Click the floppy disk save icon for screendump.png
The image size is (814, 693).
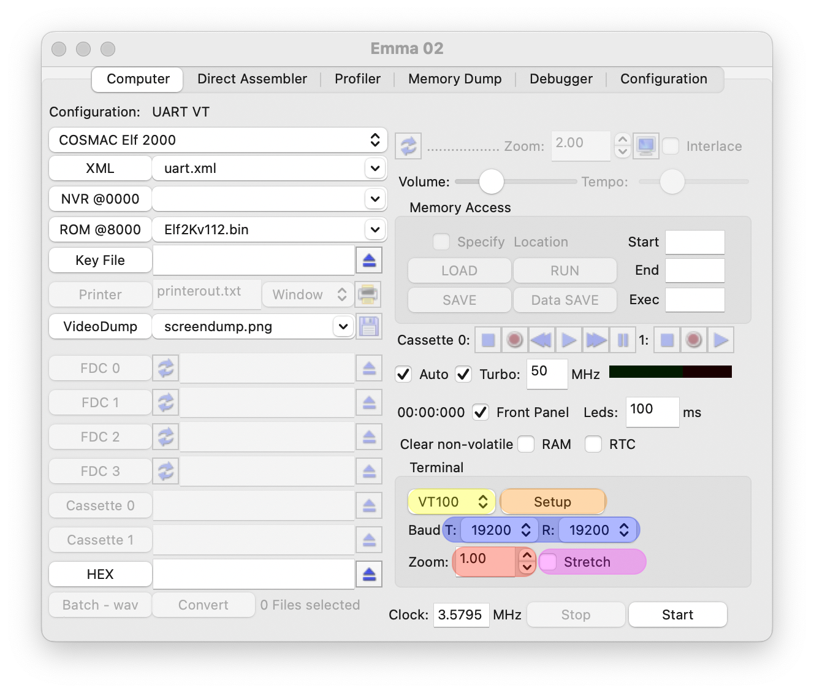coord(368,326)
